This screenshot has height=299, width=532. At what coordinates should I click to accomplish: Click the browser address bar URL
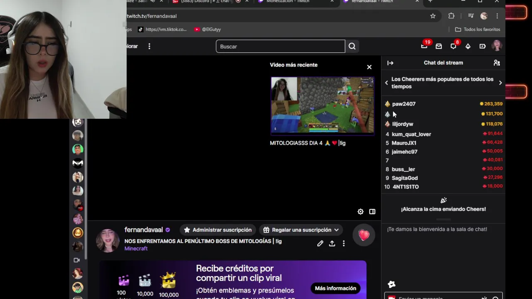click(x=152, y=16)
